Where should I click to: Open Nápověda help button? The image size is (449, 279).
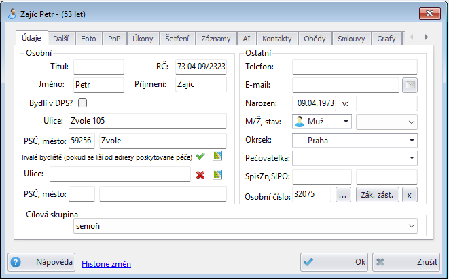coord(41,262)
